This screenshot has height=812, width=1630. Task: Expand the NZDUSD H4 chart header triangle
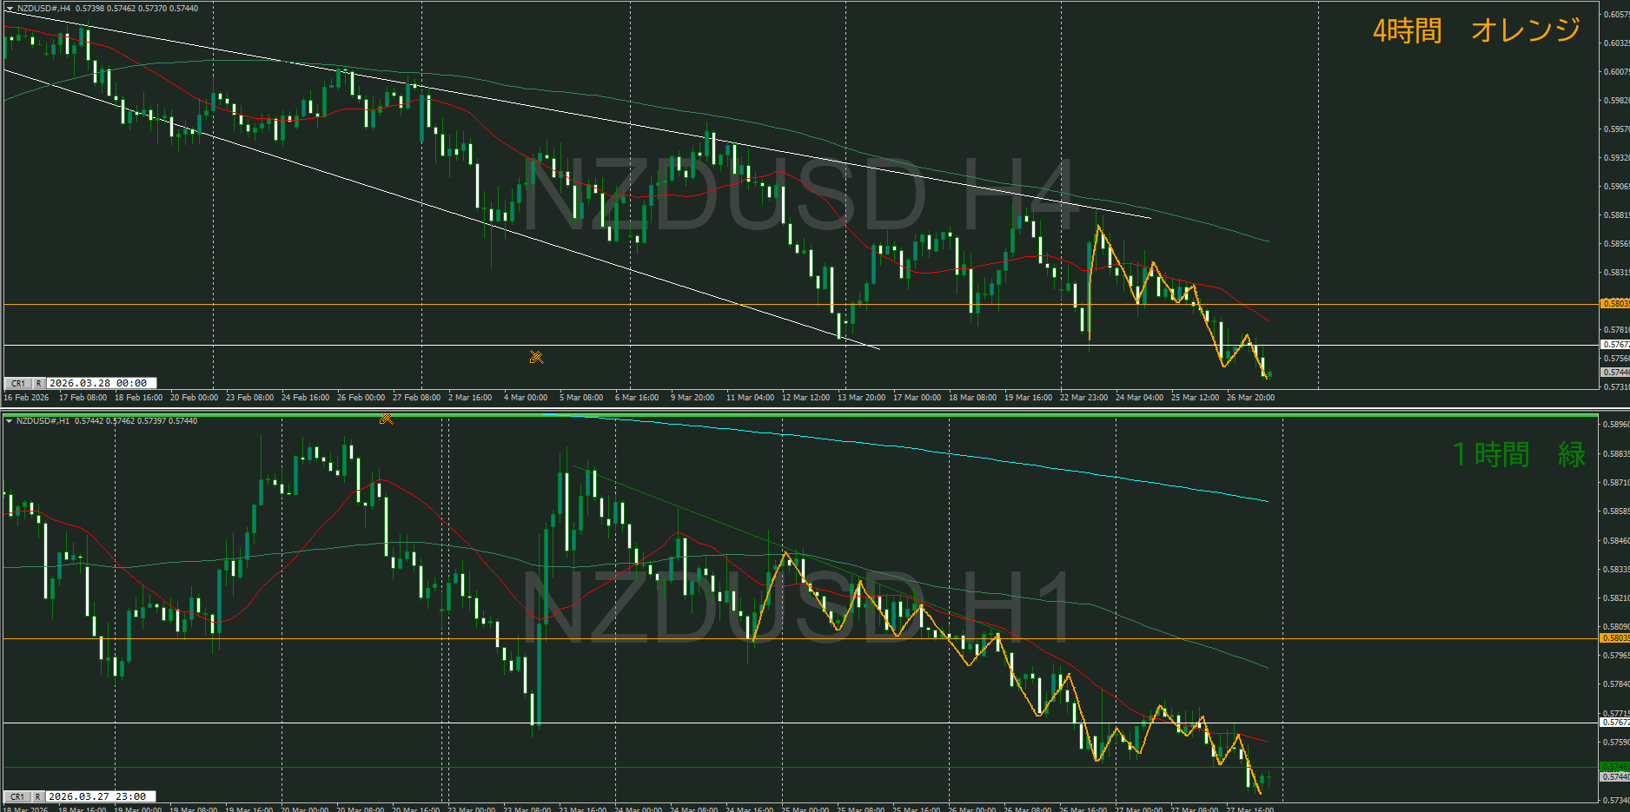pyautogui.click(x=10, y=9)
